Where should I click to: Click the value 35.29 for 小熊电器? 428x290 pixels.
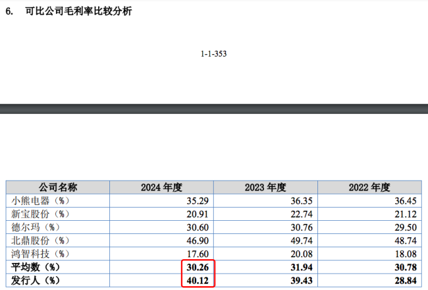(x=197, y=201)
